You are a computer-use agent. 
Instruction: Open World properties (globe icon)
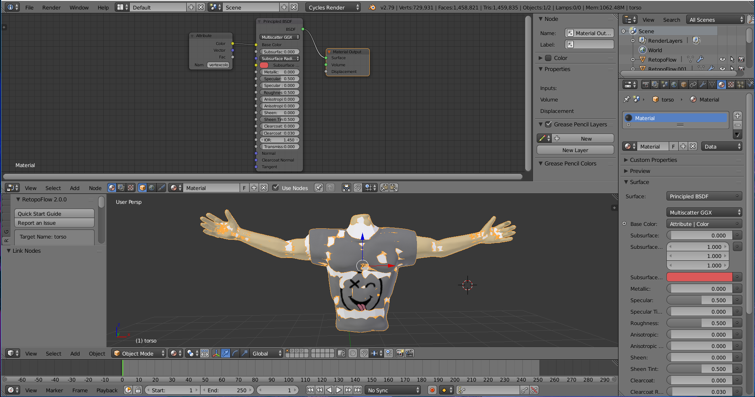pos(674,84)
